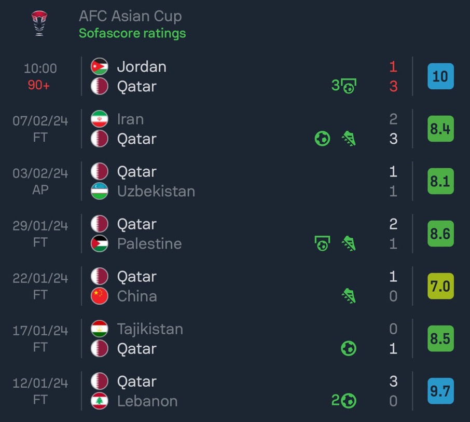Open the AFC Asian Cup tournament title

tap(130, 16)
